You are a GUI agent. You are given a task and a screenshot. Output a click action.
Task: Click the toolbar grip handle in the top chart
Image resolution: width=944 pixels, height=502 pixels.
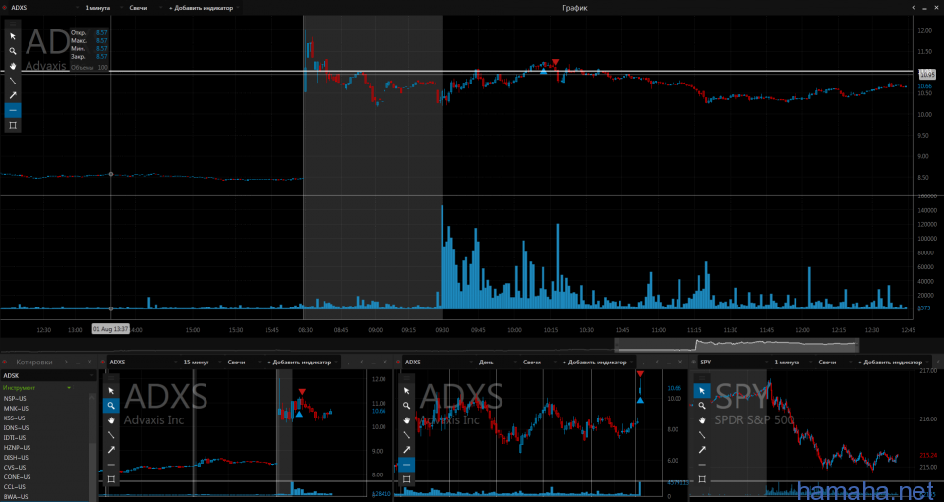tap(13, 24)
